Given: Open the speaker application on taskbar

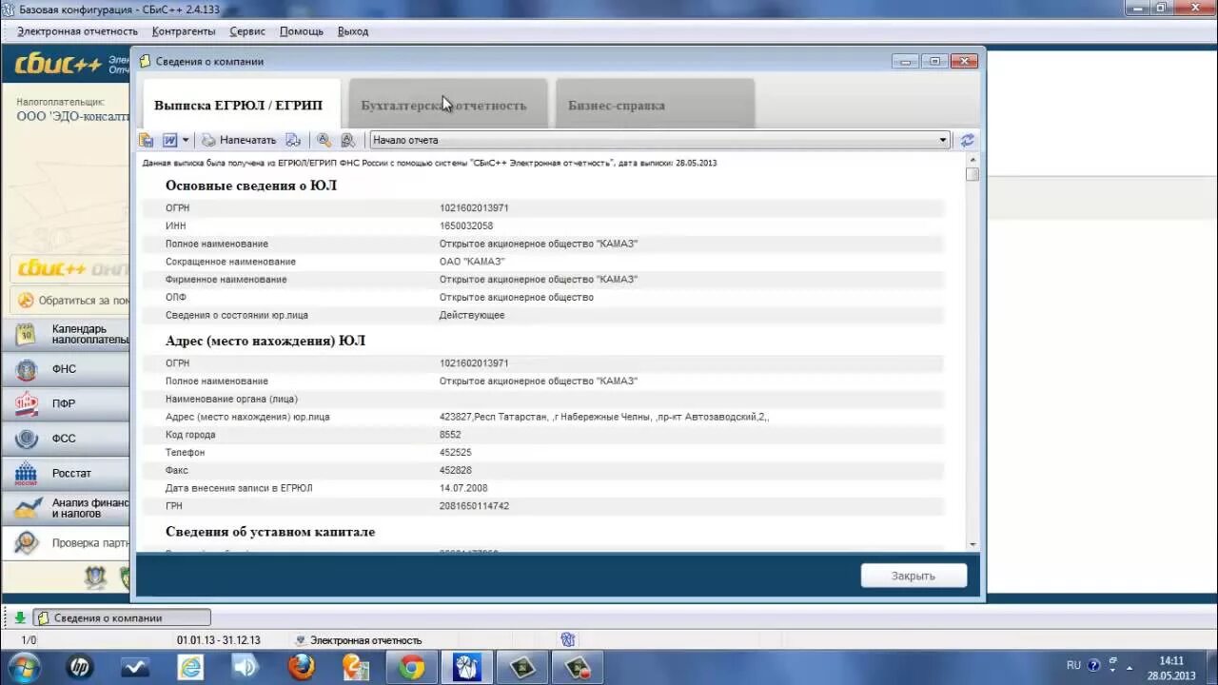Looking at the screenshot, I should 246,668.
